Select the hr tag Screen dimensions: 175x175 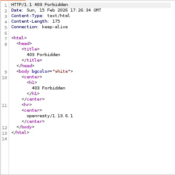[27, 105]
